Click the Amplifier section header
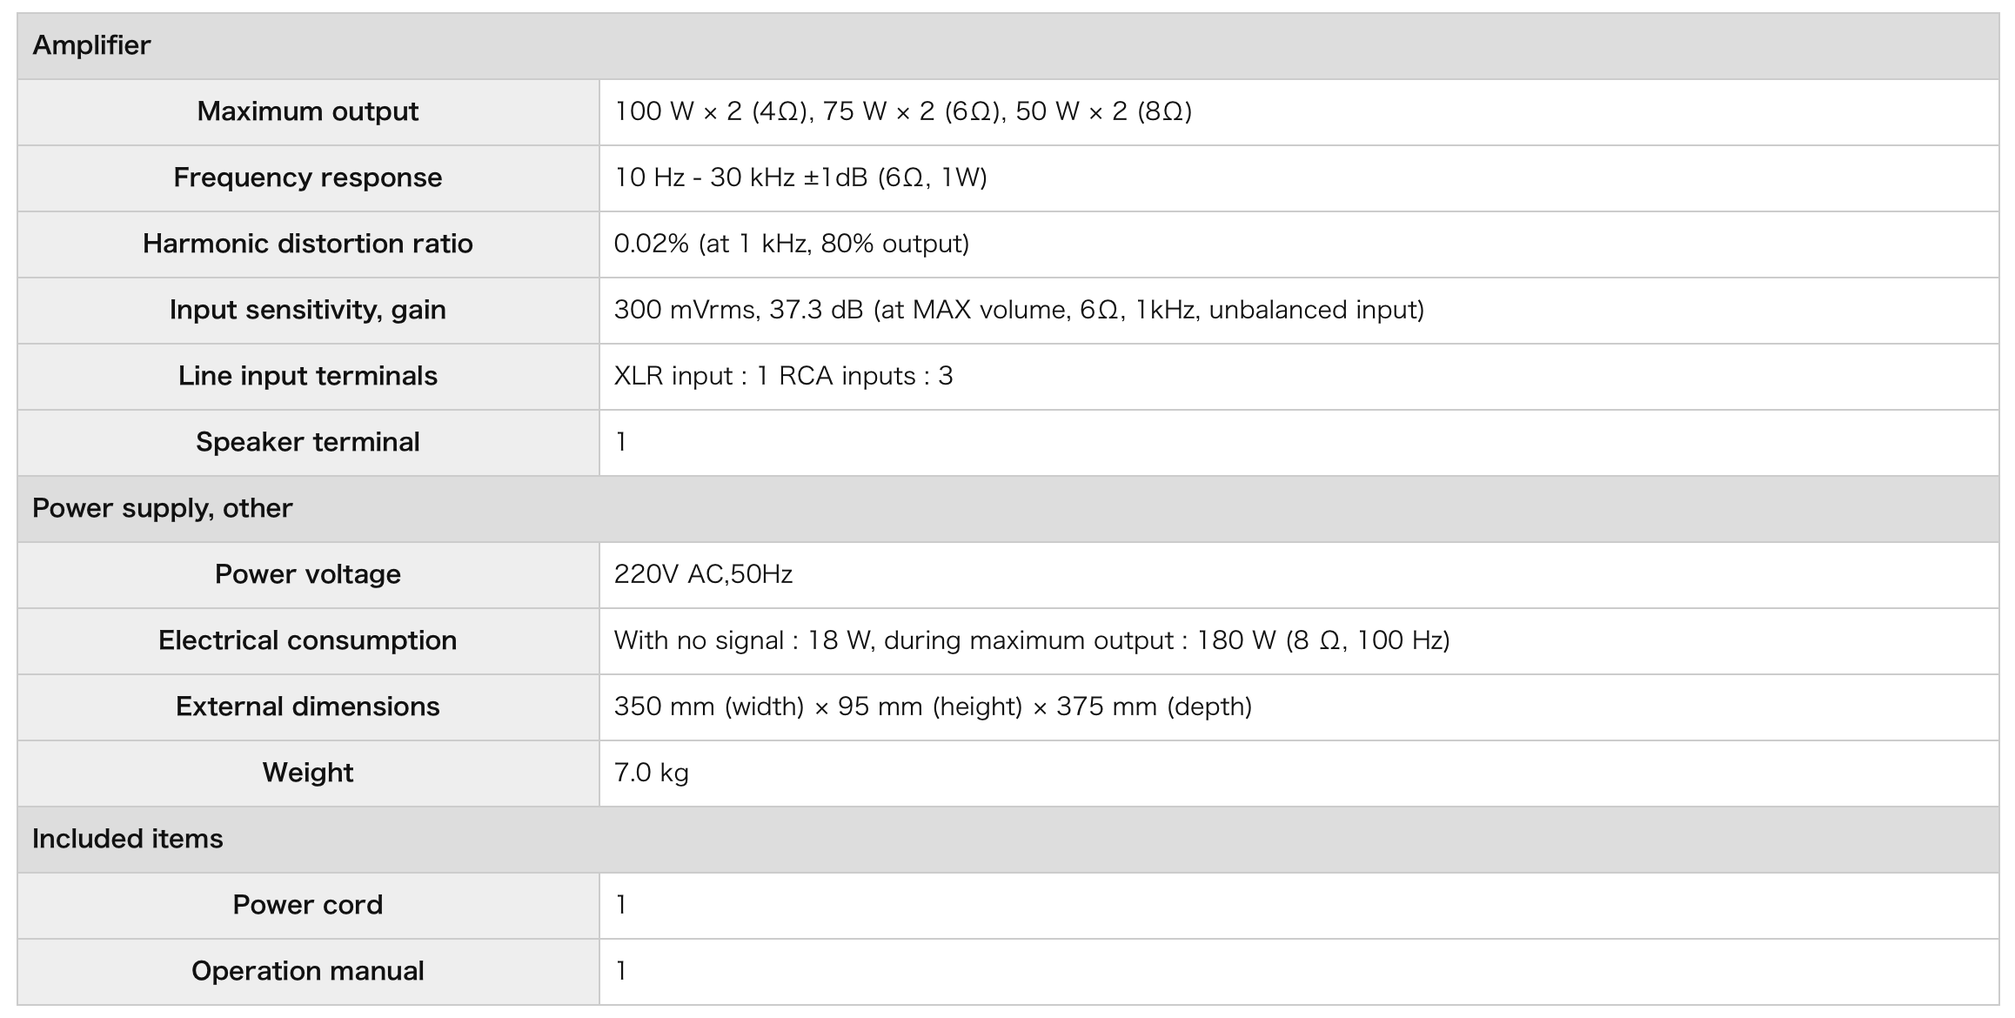Image resolution: width=2015 pixels, height=1018 pixels. coord(1007,46)
